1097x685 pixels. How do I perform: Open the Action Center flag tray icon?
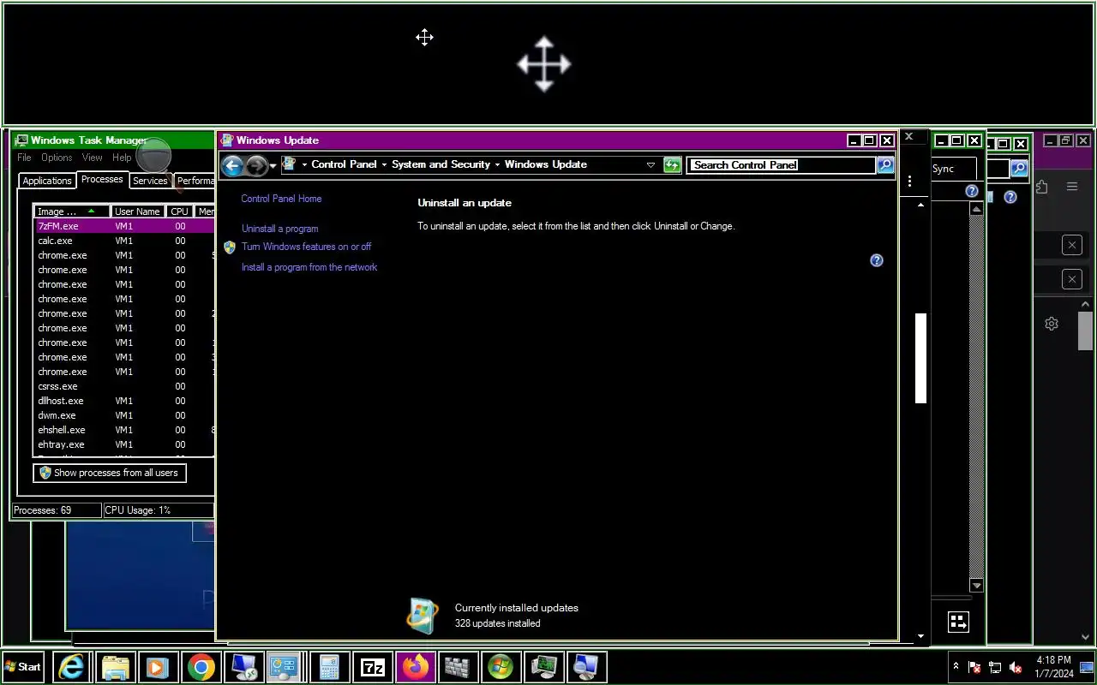[974, 667]
